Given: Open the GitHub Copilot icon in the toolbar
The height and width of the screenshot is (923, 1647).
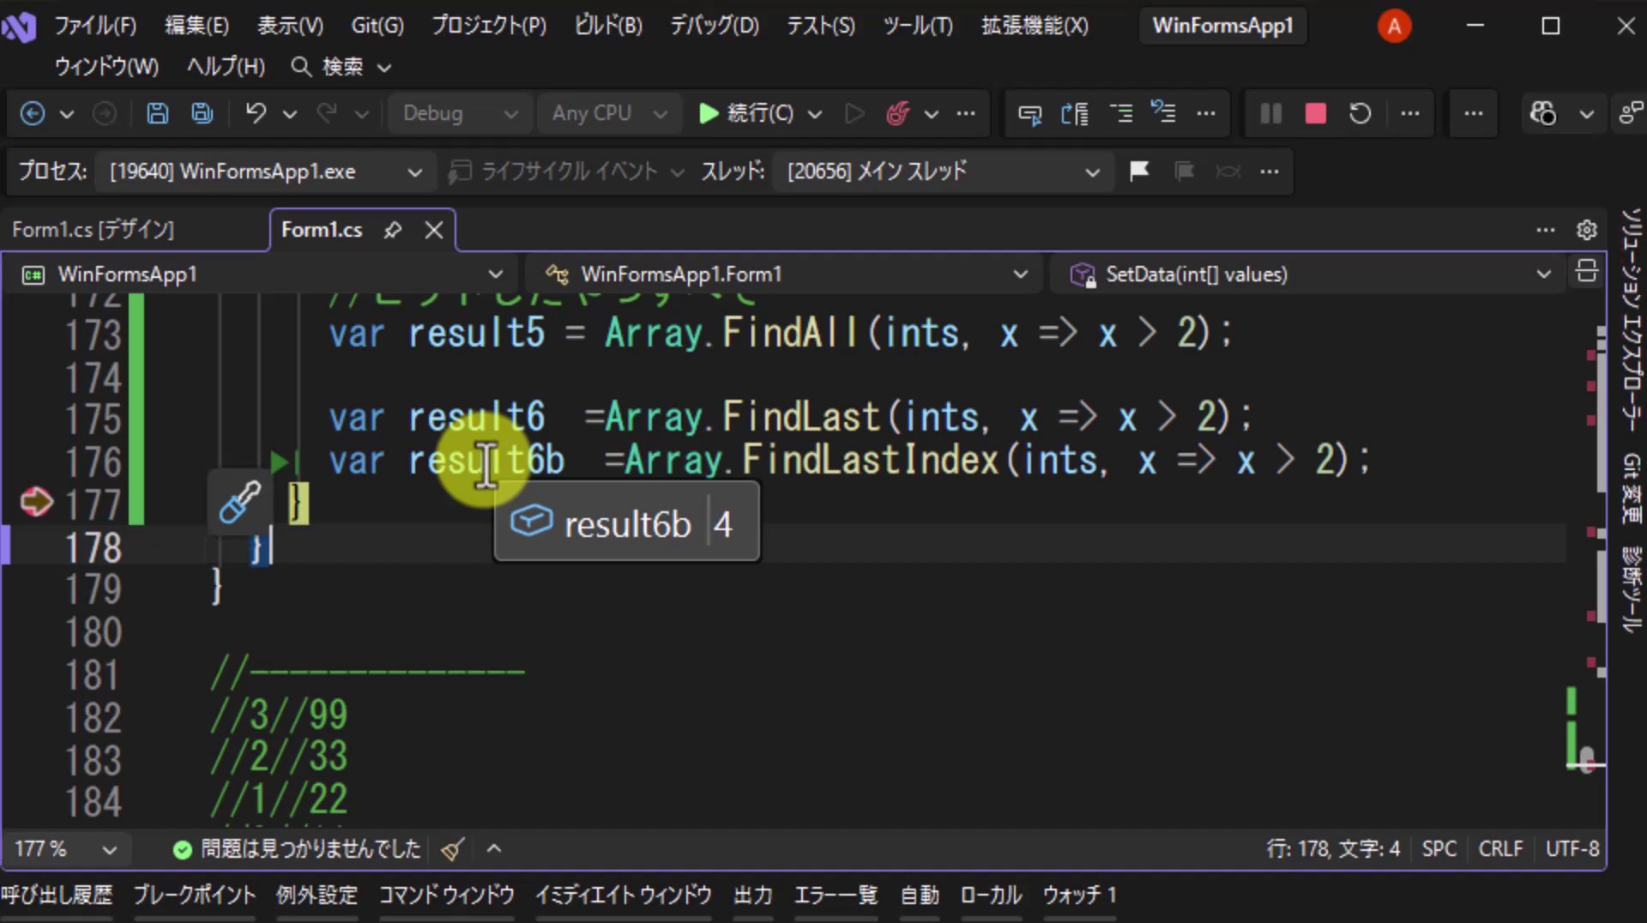Looking at the screenshot, I should tap(1542, 113).
